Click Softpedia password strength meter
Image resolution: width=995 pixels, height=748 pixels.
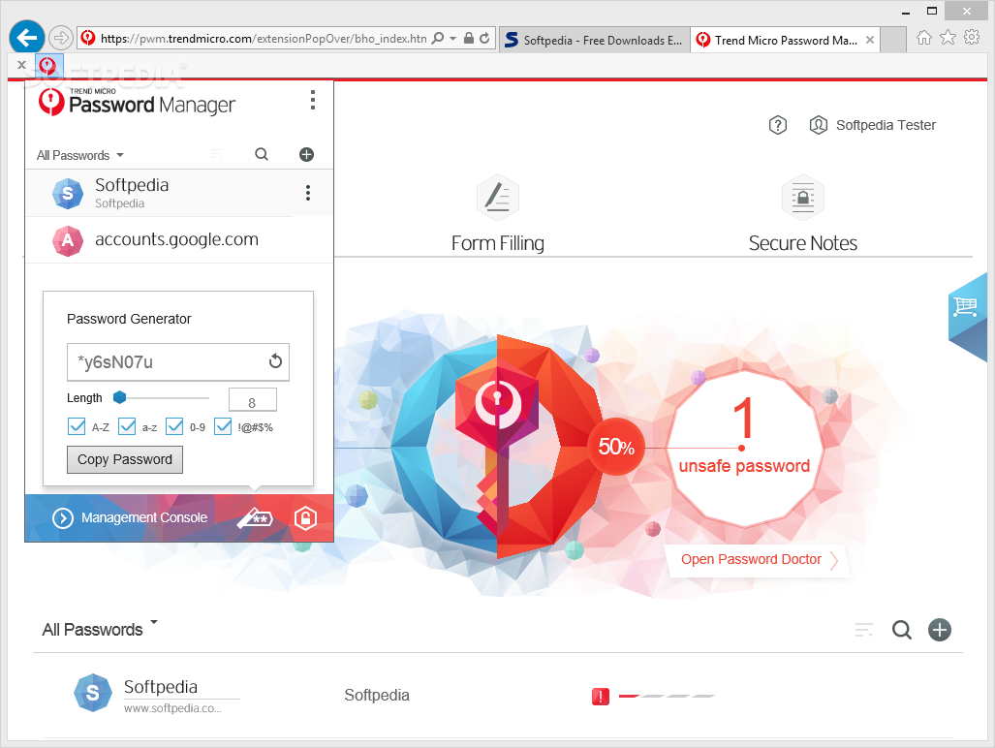(x=667, y=696)
